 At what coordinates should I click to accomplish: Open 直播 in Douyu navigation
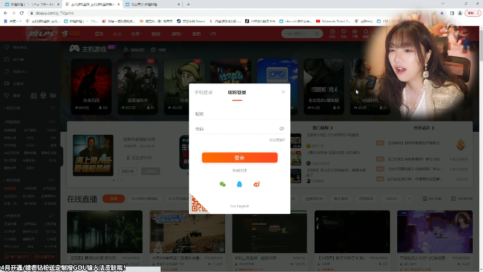tap(117, 34)
